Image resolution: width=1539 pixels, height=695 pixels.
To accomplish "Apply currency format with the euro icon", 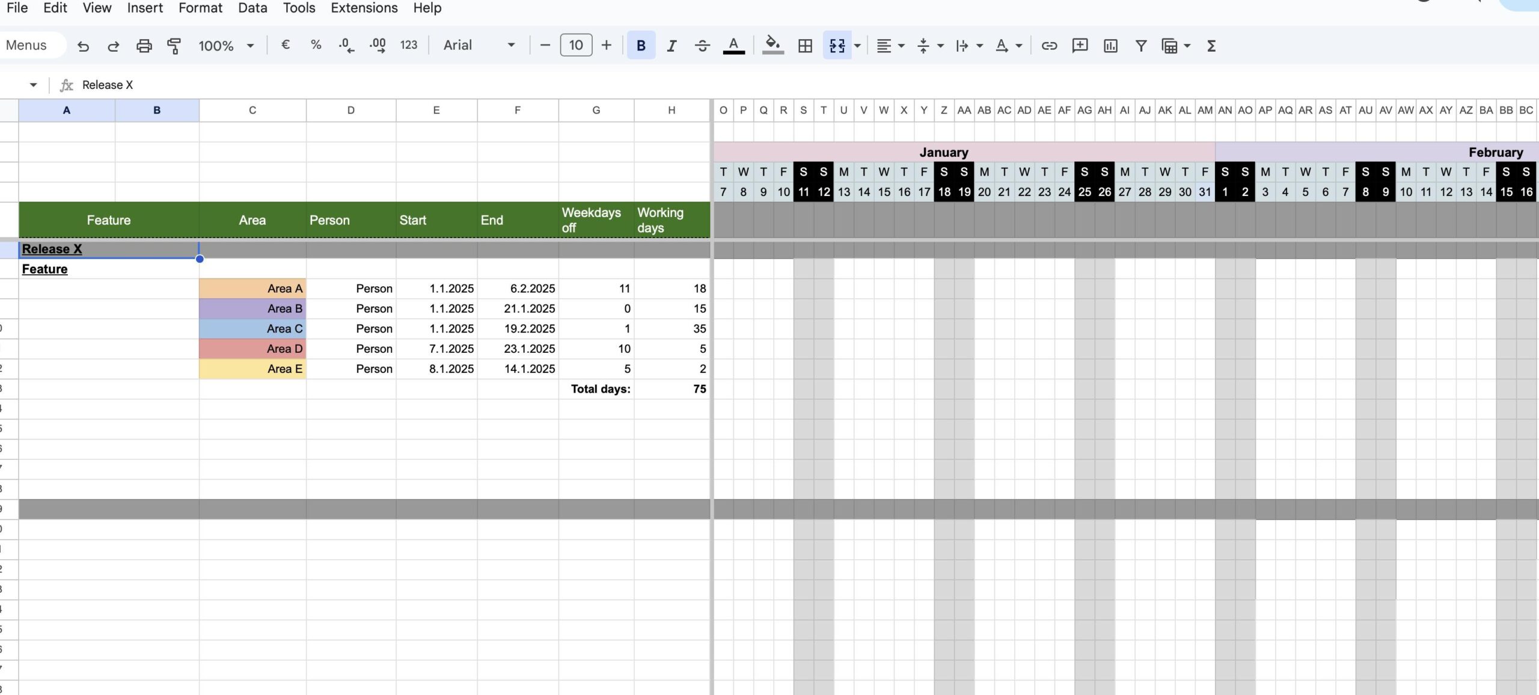I will (286, 45).
